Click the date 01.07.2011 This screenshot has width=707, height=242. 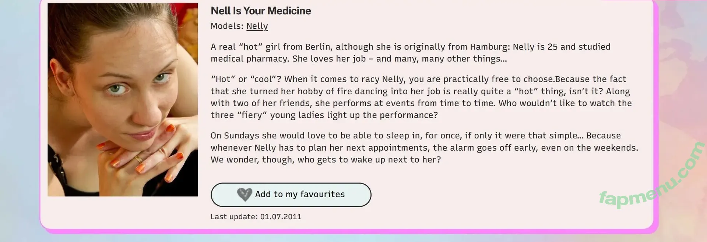click(281, 217)
